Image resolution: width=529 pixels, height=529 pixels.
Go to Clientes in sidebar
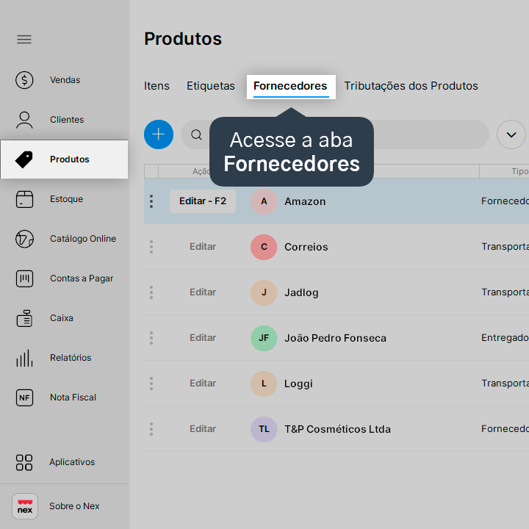67,120
